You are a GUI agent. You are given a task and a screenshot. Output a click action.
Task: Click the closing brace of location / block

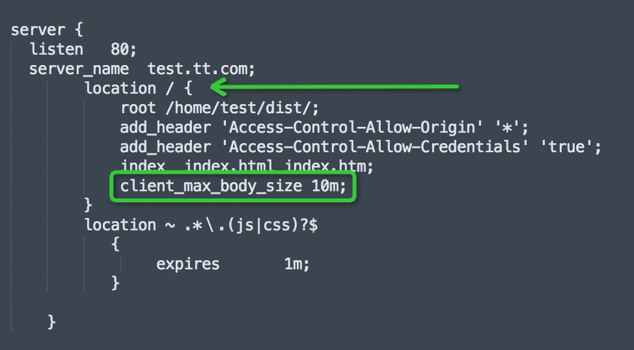point(88,204)
